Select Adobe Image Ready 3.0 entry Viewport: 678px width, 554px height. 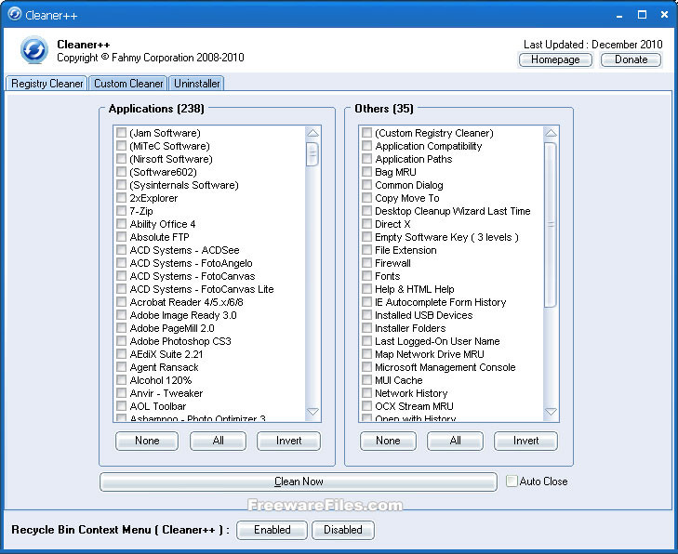(x=183, y=315)
